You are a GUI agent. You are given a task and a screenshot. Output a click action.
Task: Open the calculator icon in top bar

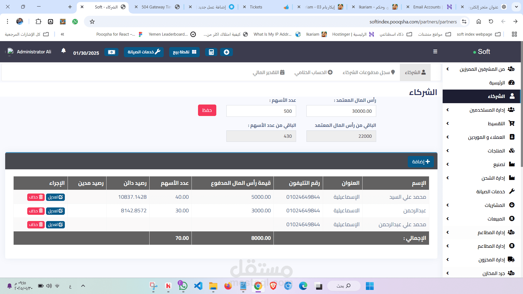[211, 52]
